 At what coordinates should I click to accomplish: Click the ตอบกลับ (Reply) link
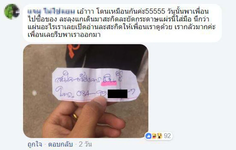coord(61,144)
